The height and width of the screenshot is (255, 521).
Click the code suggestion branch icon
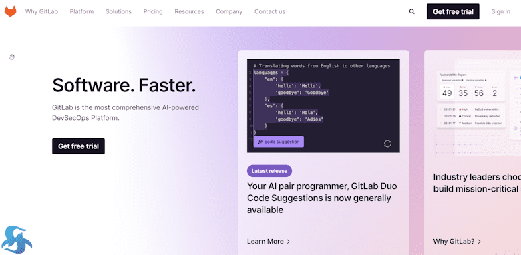click(x=260, y=142)
